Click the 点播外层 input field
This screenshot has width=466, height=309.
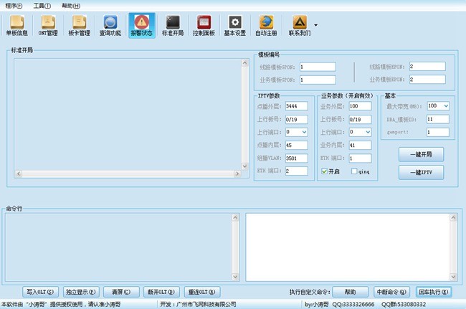coord(295,106)
